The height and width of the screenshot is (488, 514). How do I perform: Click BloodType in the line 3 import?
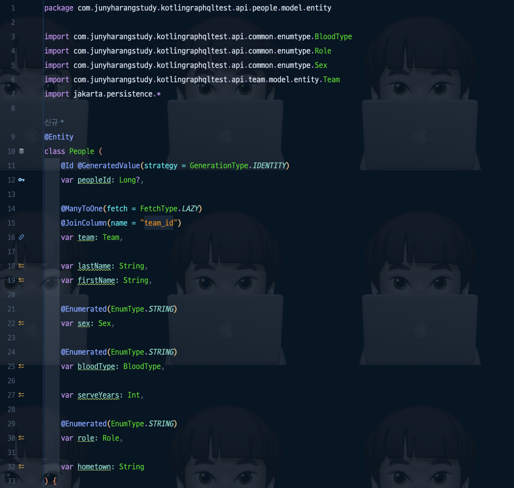[x=333, y=37]
